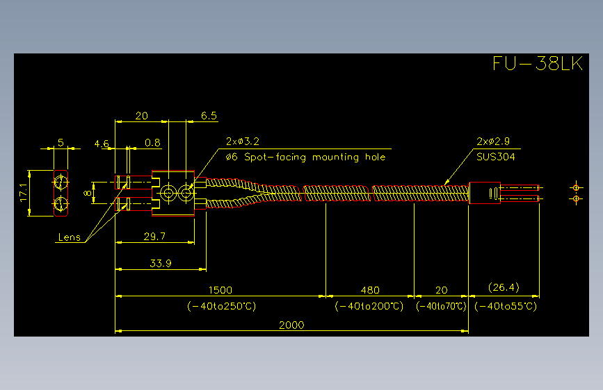This screenshot has width=603, height=390.
Task: Select the 2000 overall length dimension
Action: click(x=291, y=325)
